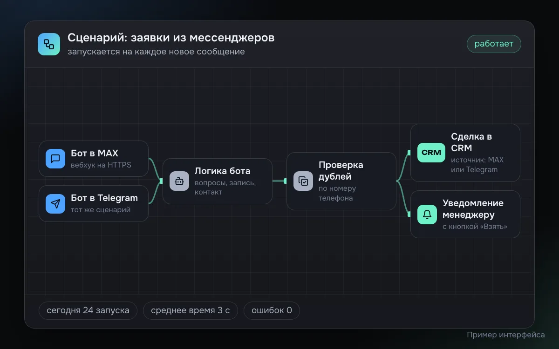This screenshot has height=349, width=559.
Task: Click input port of Уведомление менеджеру
Action: click(409, 215)
